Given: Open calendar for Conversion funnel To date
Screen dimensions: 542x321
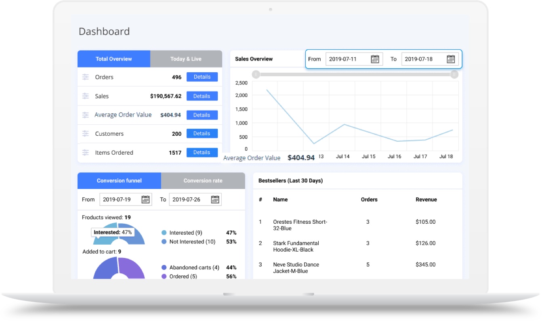Looking at the screenshot, I should click(215, 199).
